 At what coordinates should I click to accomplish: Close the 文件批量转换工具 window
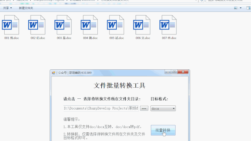pos(183,72)
